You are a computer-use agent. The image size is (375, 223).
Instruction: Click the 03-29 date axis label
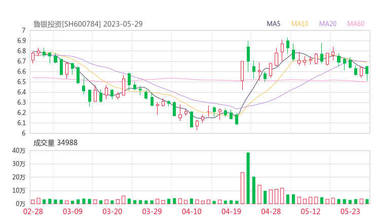point(152,211)
